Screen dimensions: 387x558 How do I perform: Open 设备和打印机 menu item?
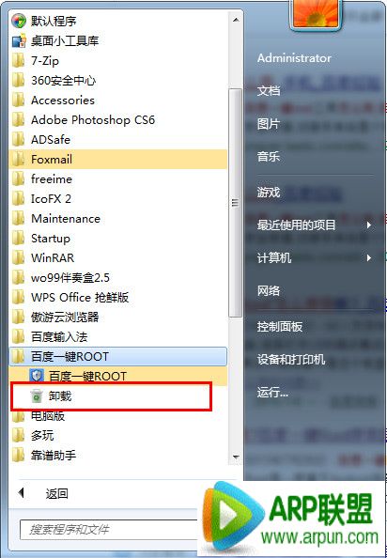tap(291, 360)
